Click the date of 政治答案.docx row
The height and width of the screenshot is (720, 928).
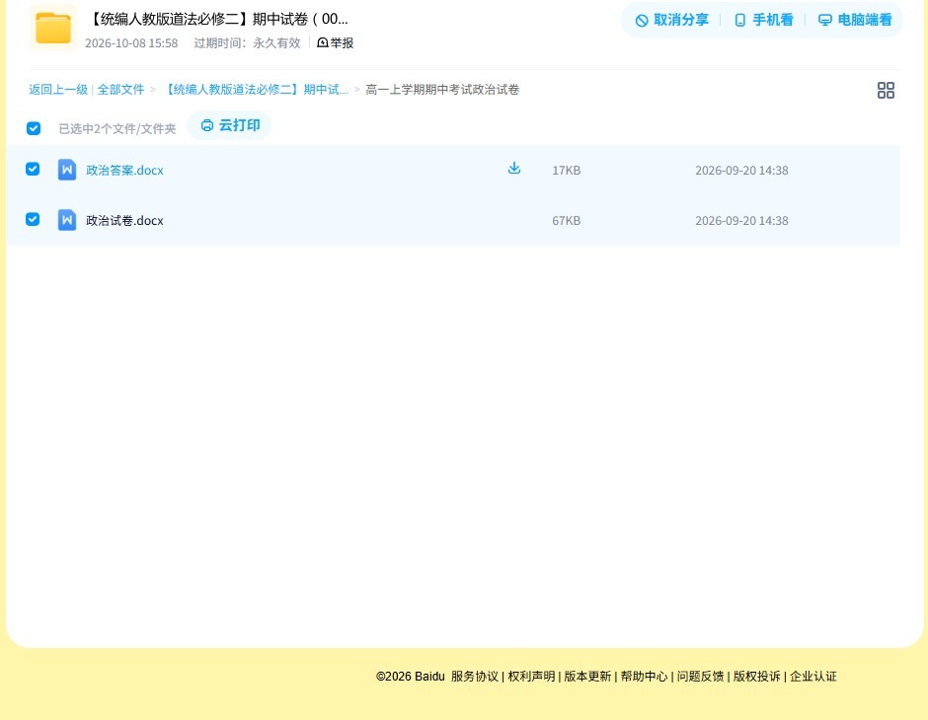[x=741, y=171]
